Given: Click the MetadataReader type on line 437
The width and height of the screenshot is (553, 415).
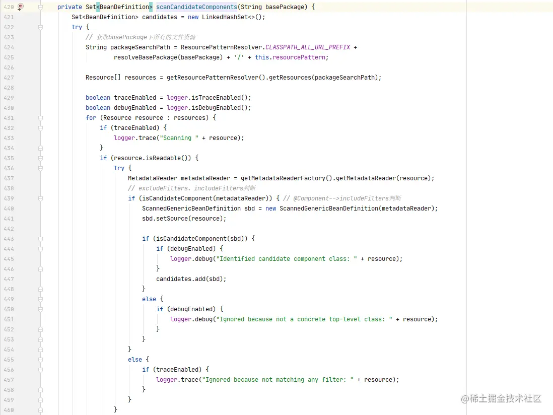Looking at the screenshot, I should pos(153,178).
